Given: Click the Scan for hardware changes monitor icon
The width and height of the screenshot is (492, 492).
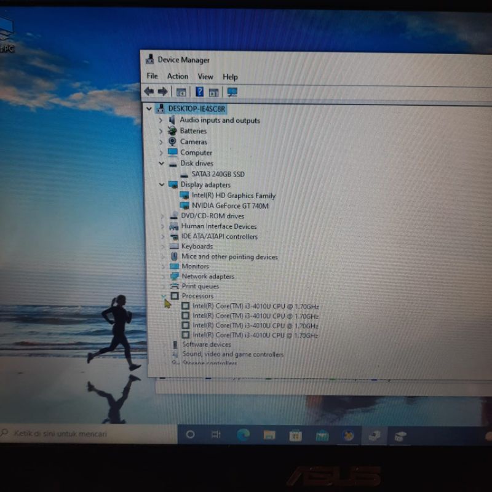Looking at the screenshot, I should point(232,92).
